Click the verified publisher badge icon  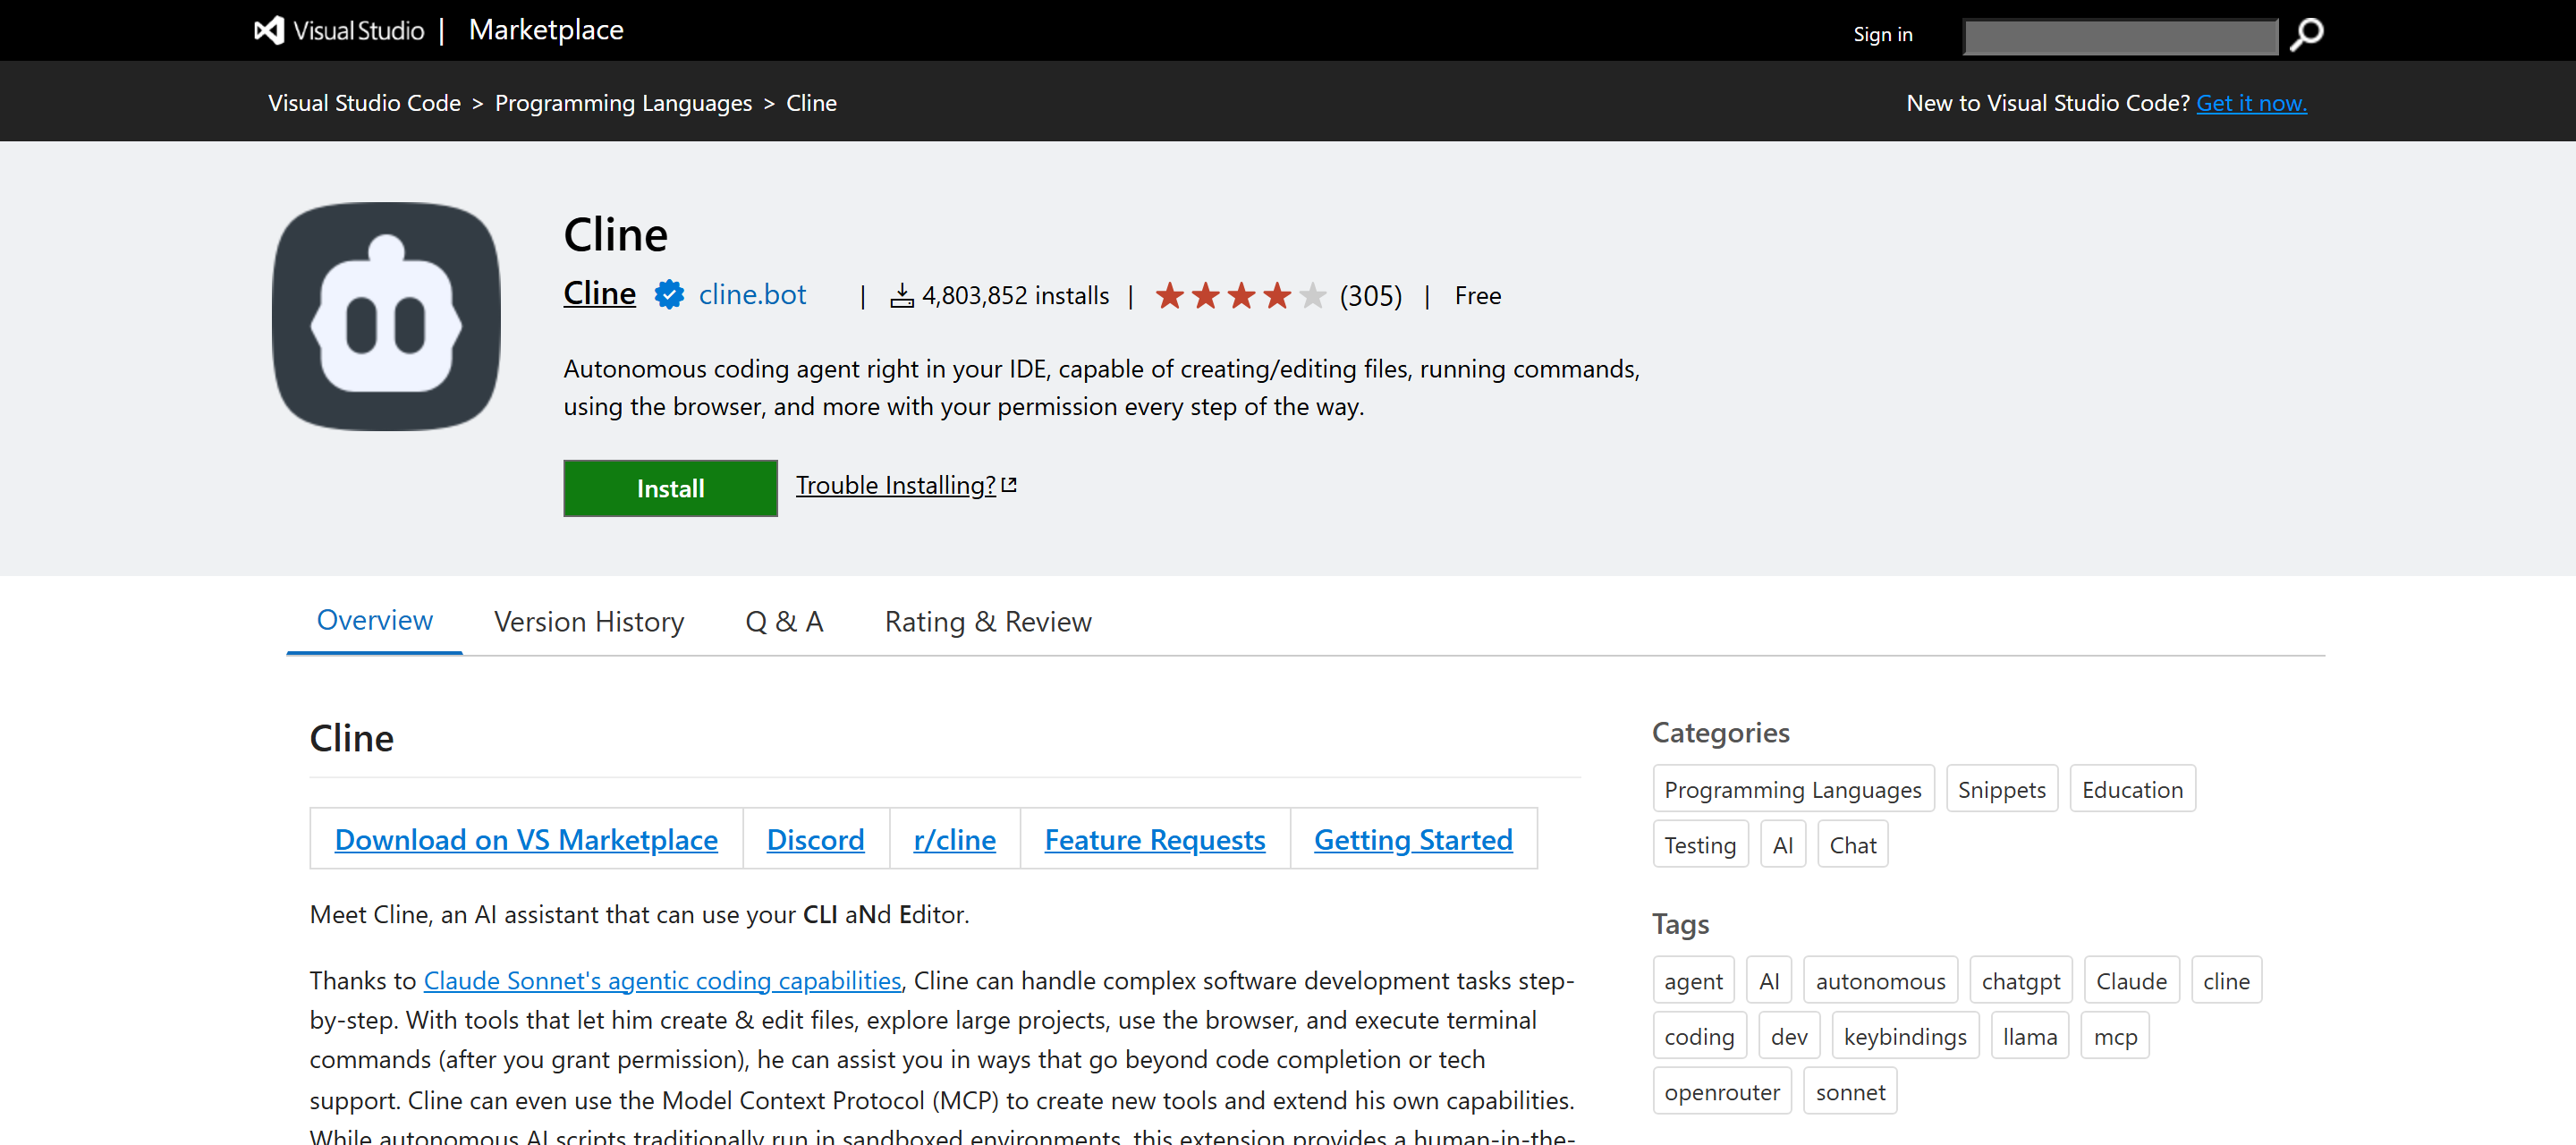coord(669,295)
